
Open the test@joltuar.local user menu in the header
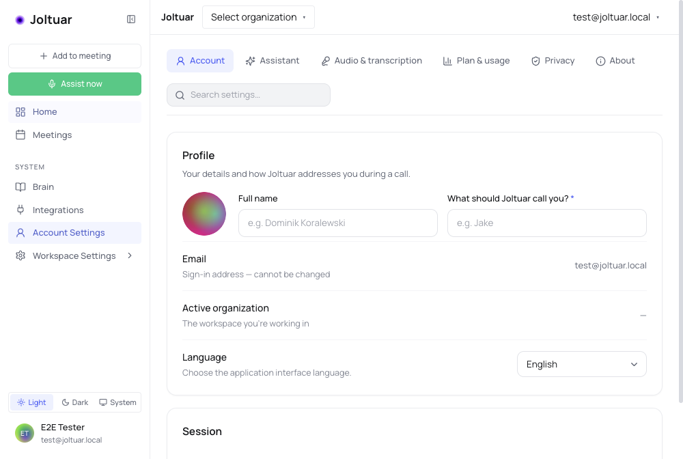pos(616,18)
